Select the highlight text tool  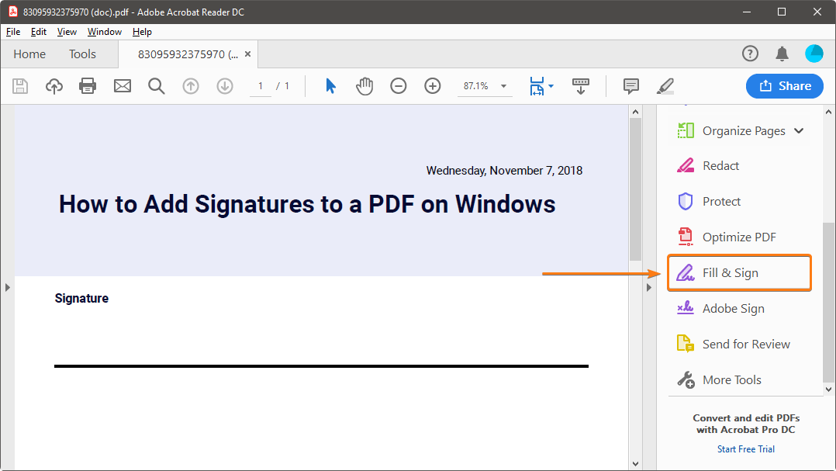click(x=665, y=86)
